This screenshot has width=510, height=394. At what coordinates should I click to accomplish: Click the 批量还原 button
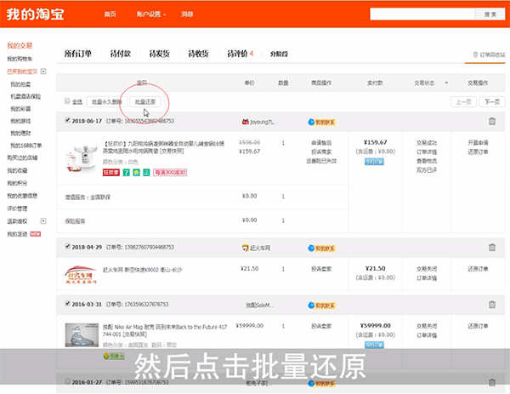coord(145,101)
